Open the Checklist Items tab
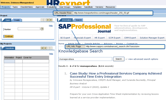 [27, 7]
